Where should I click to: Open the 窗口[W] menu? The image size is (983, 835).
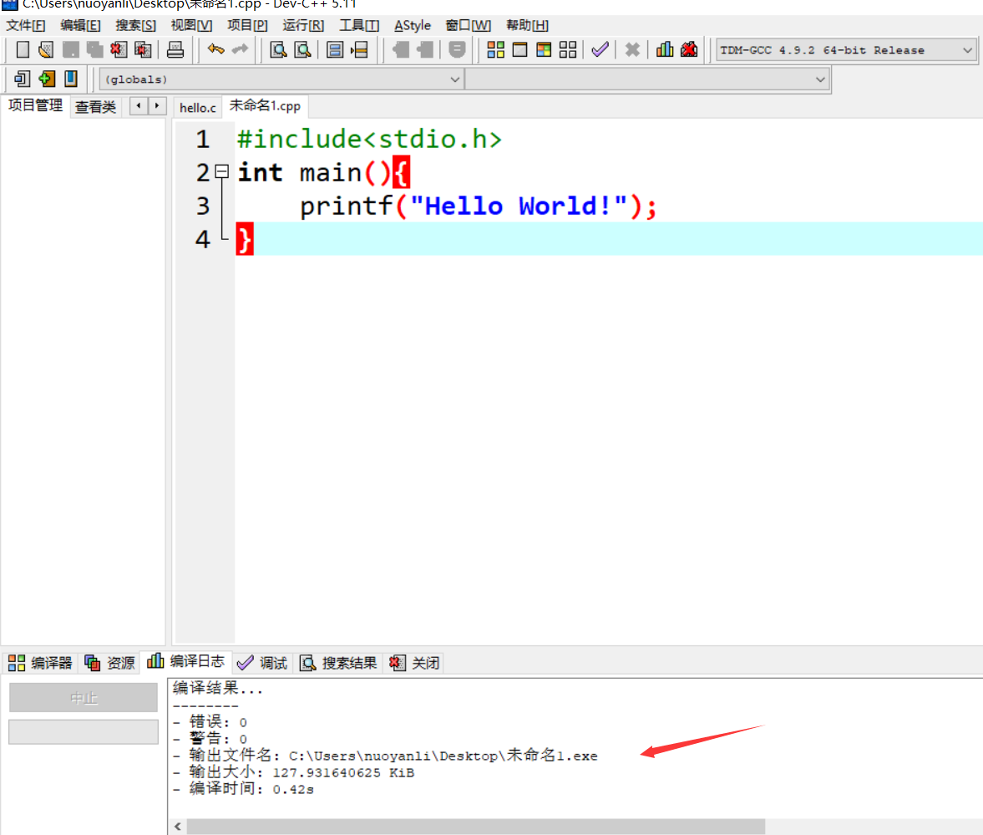click(x=469, y=25)
